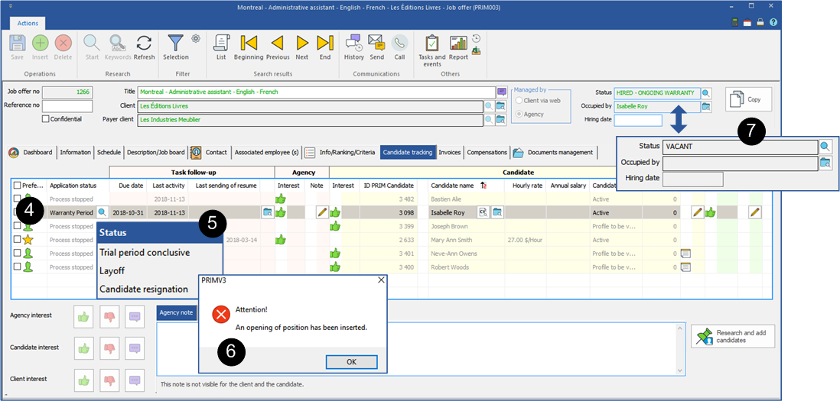Check the box on Neve-Ann Owens' row
The width and height of the screenshot is (840, 401).
[17, 253]
